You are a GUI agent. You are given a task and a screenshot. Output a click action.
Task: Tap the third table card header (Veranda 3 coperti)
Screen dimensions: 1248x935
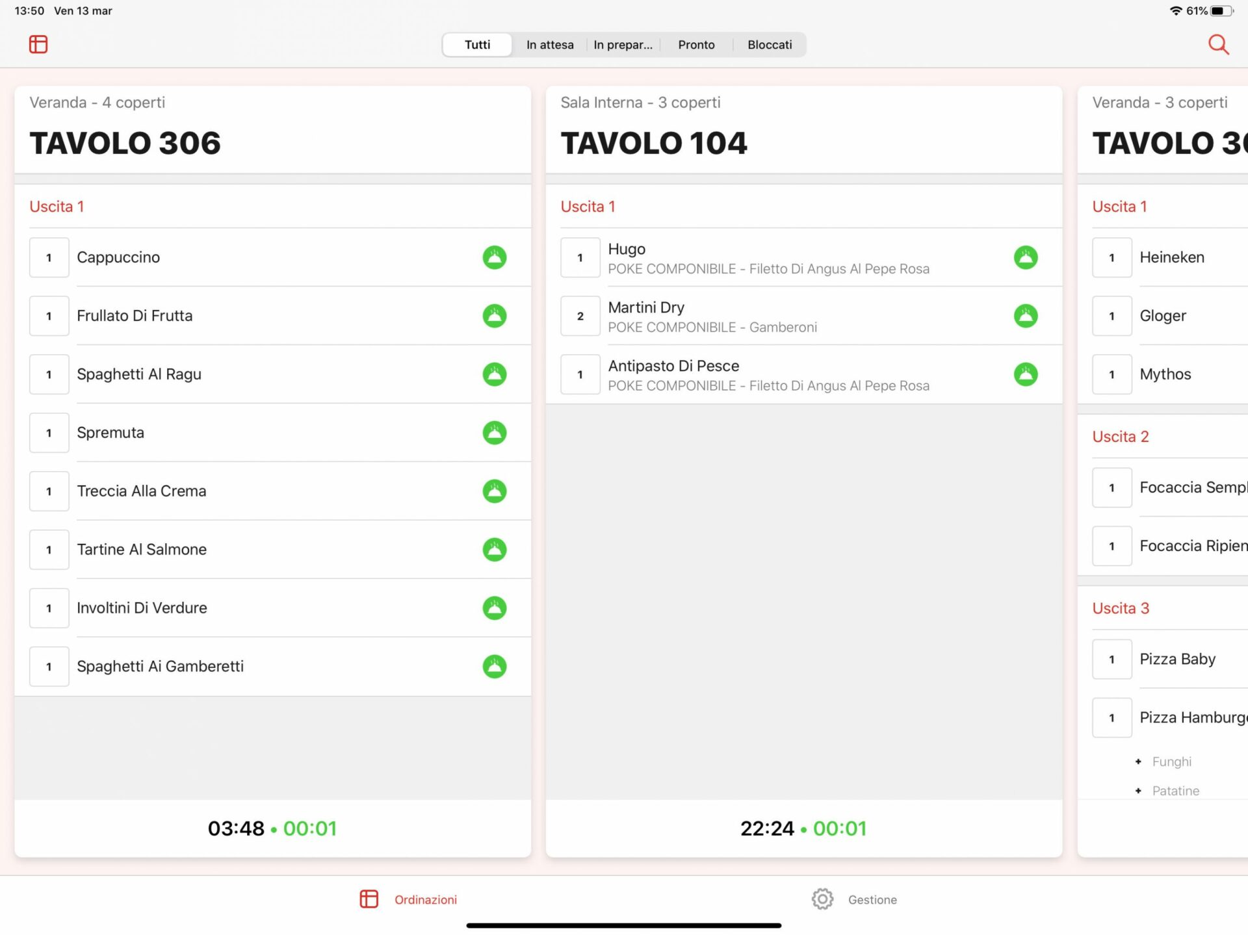(x=1162, y=130)
